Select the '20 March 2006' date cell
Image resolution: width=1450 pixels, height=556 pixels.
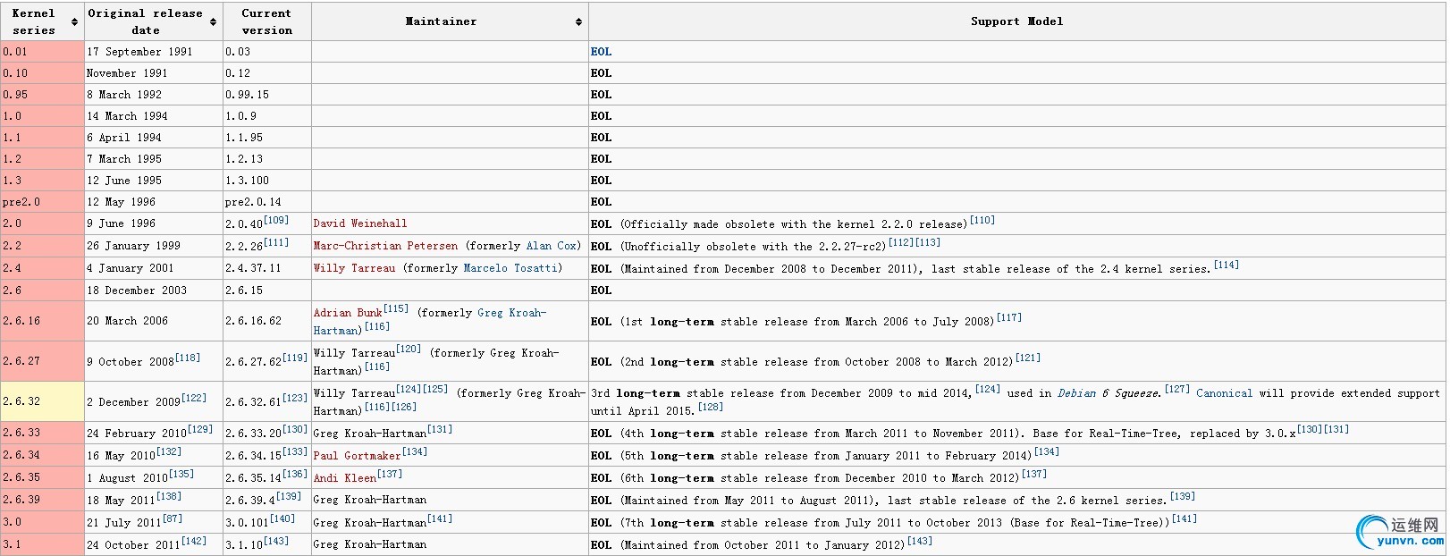click(x=154, y=321)
